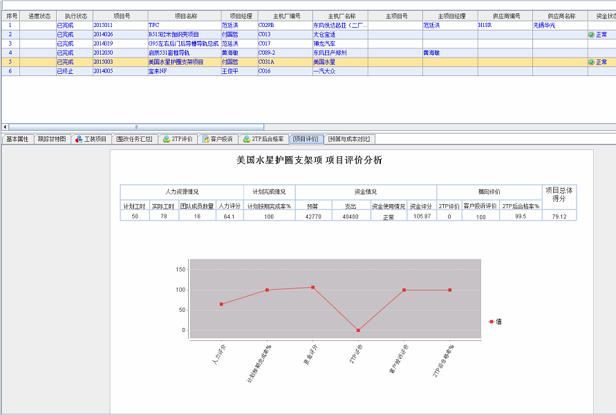Screen dimensions: 616x415
Task: Sort by the 项目名称 column header
Action: pyautogui.click(x=184, y=15)
